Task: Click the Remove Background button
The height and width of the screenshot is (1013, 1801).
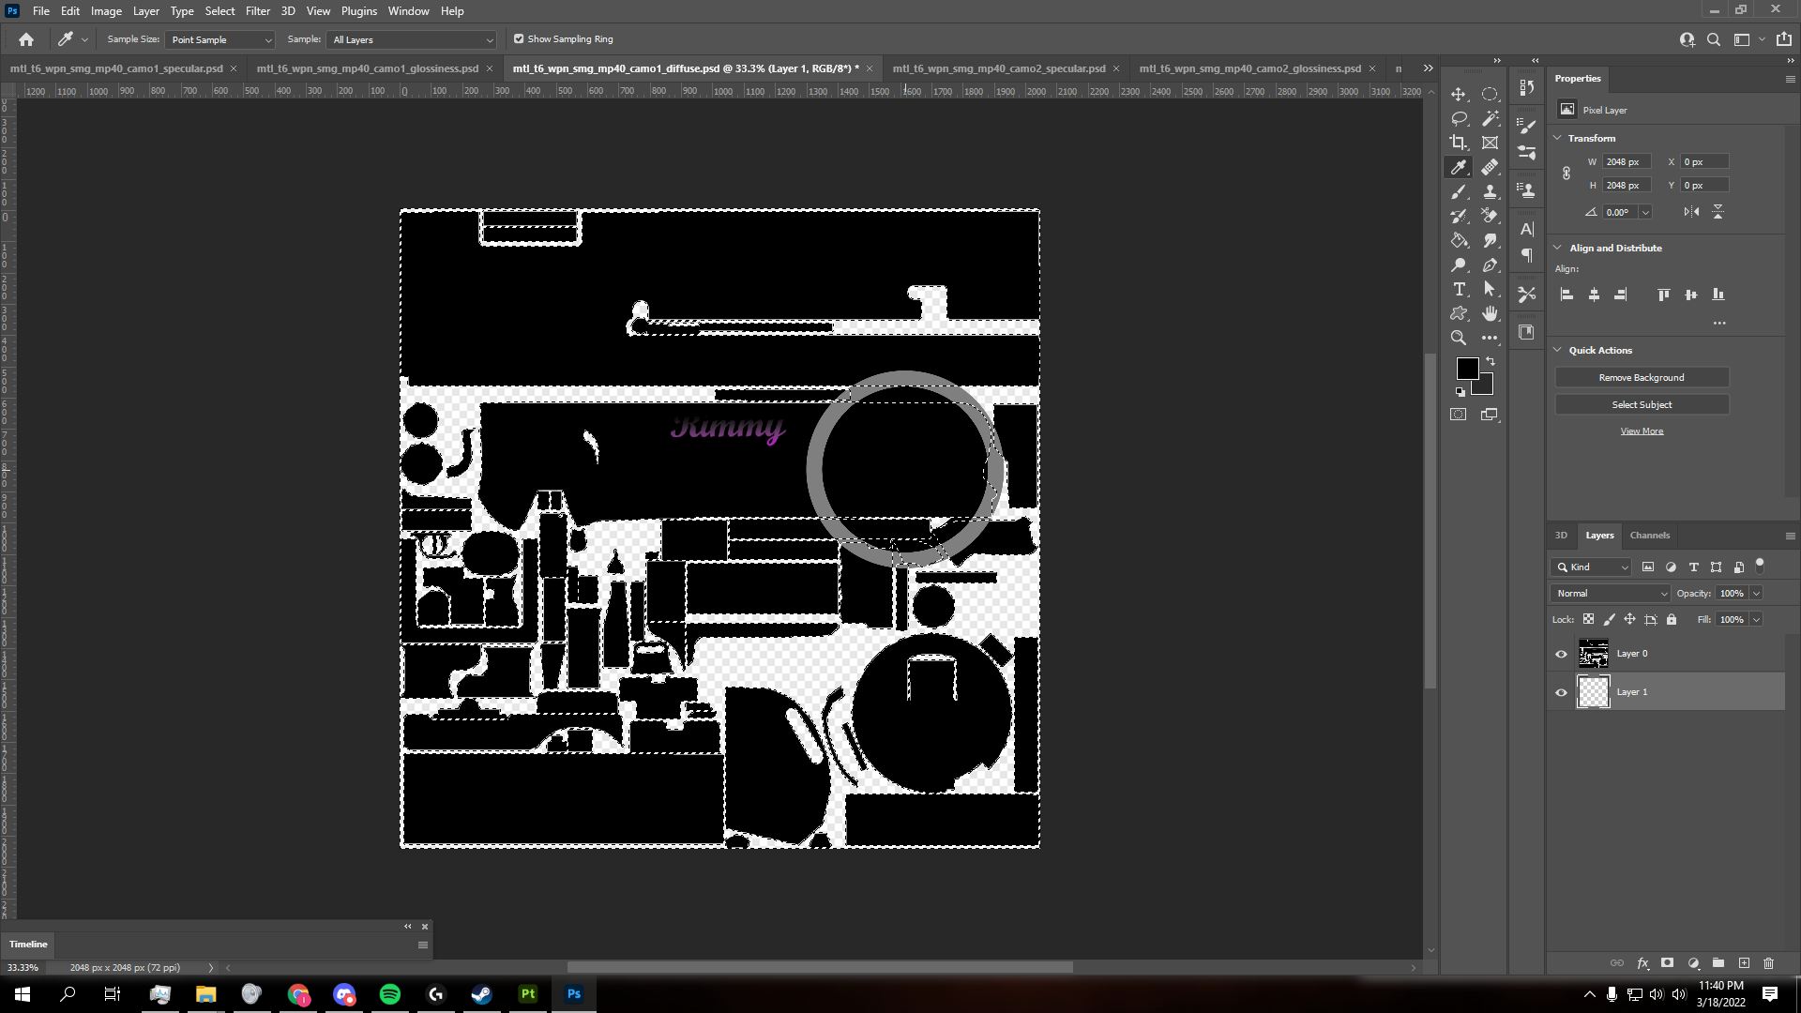Action: click(x=1642, y=377)
